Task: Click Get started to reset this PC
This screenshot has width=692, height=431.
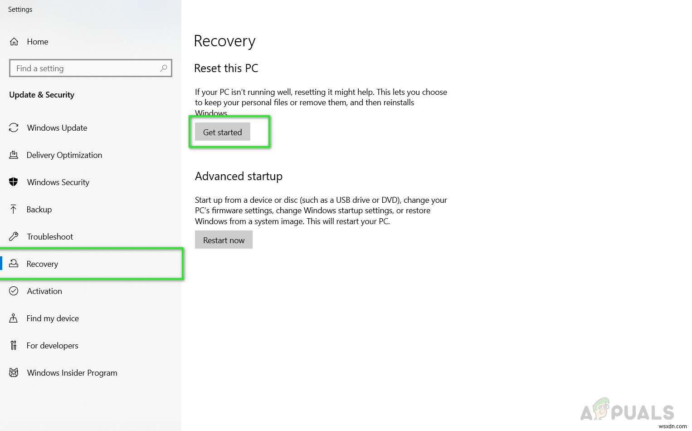Action: pos(223,132)
